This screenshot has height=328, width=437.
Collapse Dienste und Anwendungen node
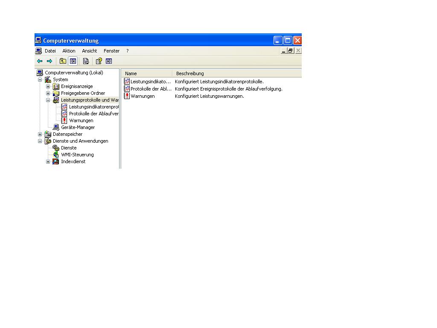point(40,141)
